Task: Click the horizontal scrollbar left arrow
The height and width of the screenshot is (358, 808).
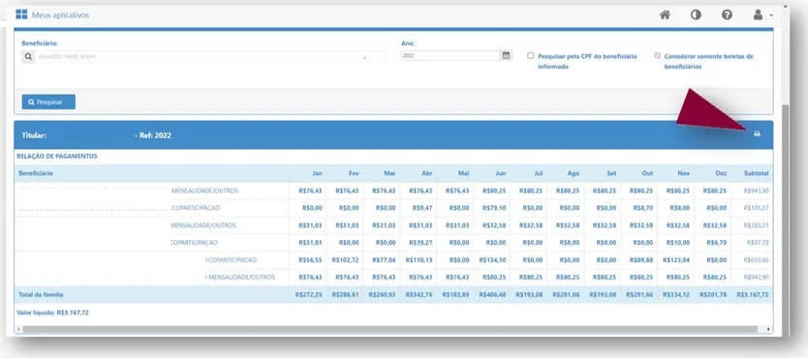Action: [18, 329]
